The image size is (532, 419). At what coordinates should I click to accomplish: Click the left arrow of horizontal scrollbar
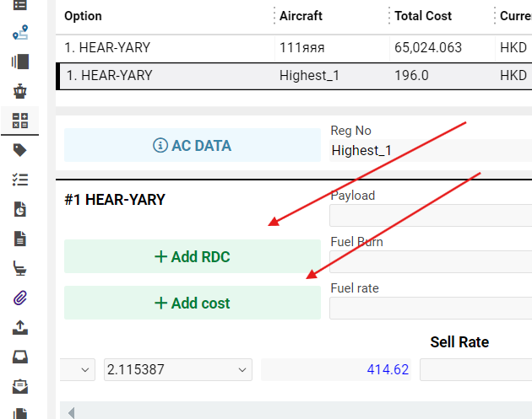(71, 412)
